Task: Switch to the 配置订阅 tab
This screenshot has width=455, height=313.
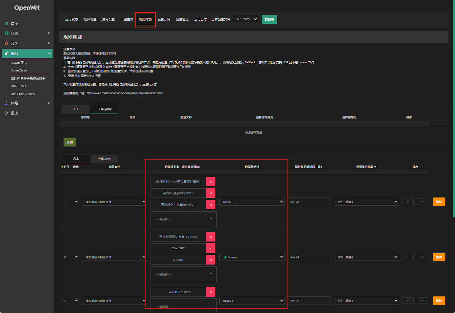Action: (x=164, y=19)
